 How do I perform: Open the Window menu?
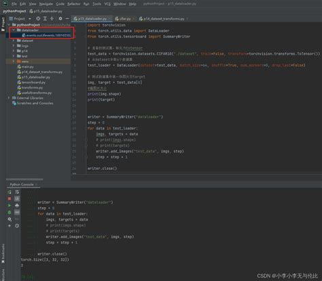120,4
